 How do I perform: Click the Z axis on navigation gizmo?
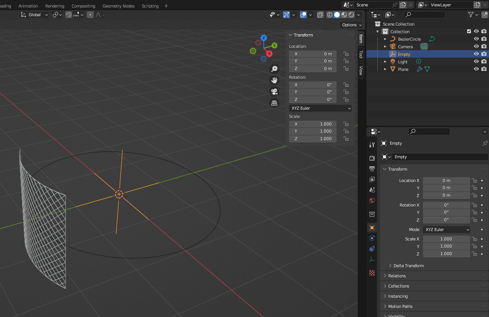point(264,38)
